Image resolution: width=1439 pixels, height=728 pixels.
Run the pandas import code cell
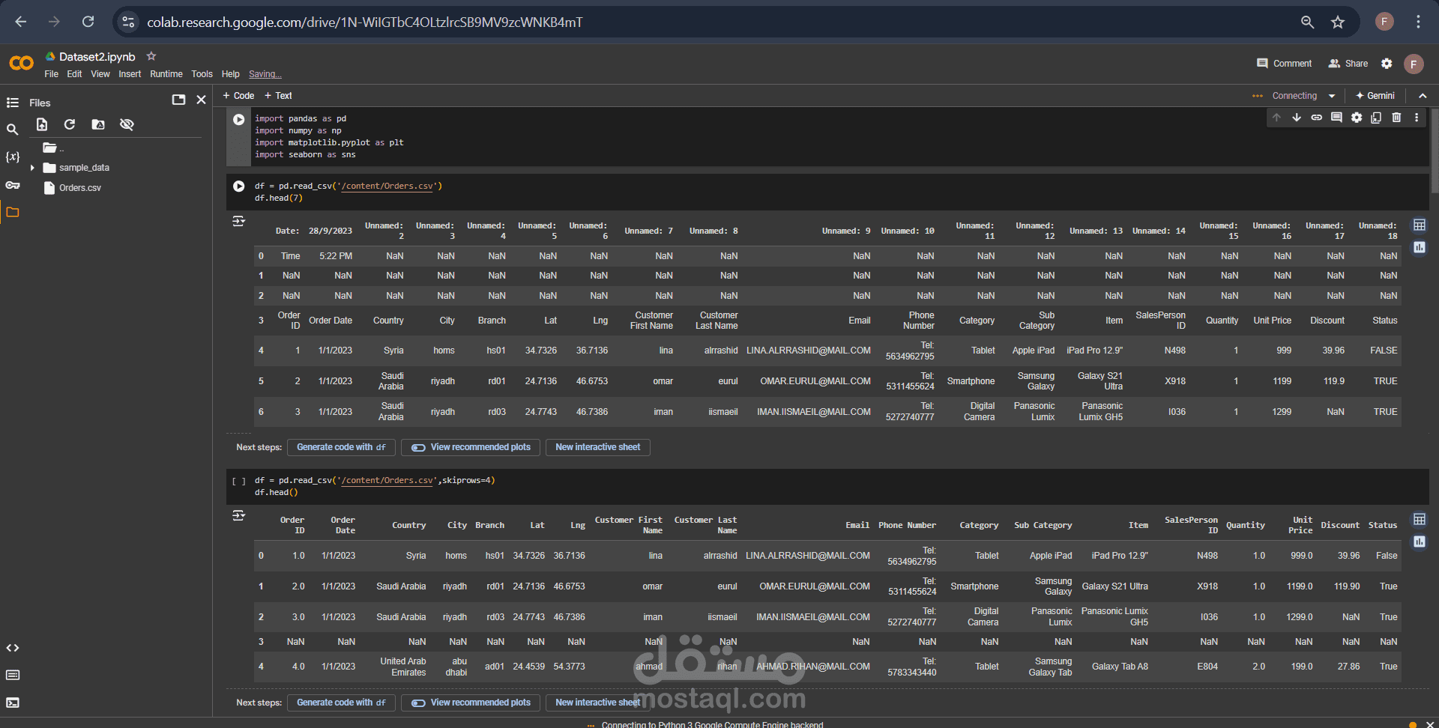[x=238, y=120]
